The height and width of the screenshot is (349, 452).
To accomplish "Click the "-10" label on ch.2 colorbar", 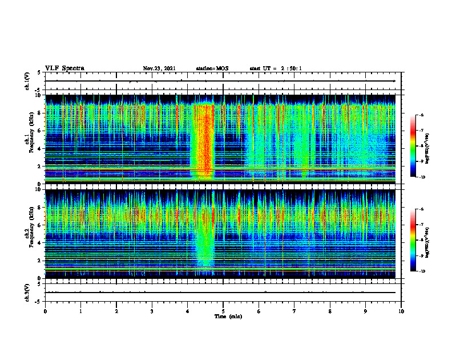I will tap(422, 271).
